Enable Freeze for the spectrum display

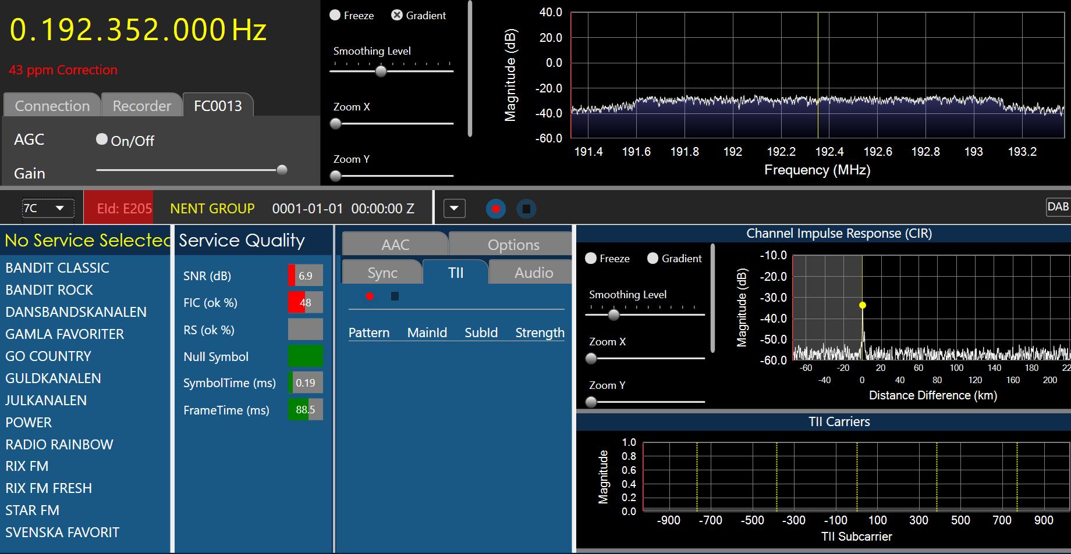(335, 16)
